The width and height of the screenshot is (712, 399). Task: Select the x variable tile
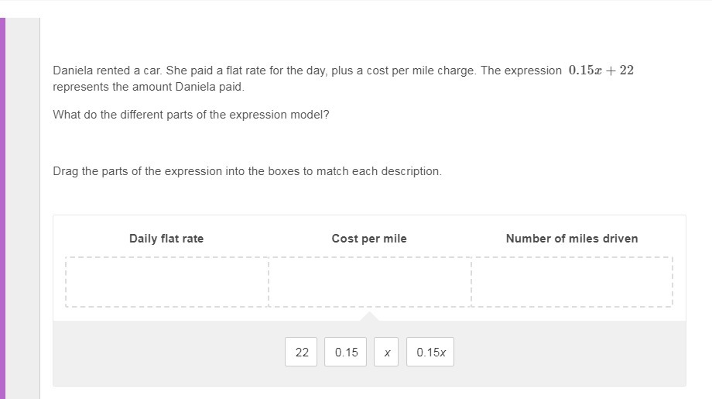[386, 352]
